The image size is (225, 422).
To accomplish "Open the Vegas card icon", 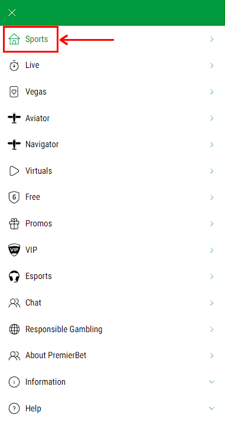I will pyautogui.click(x=14, y=92).
